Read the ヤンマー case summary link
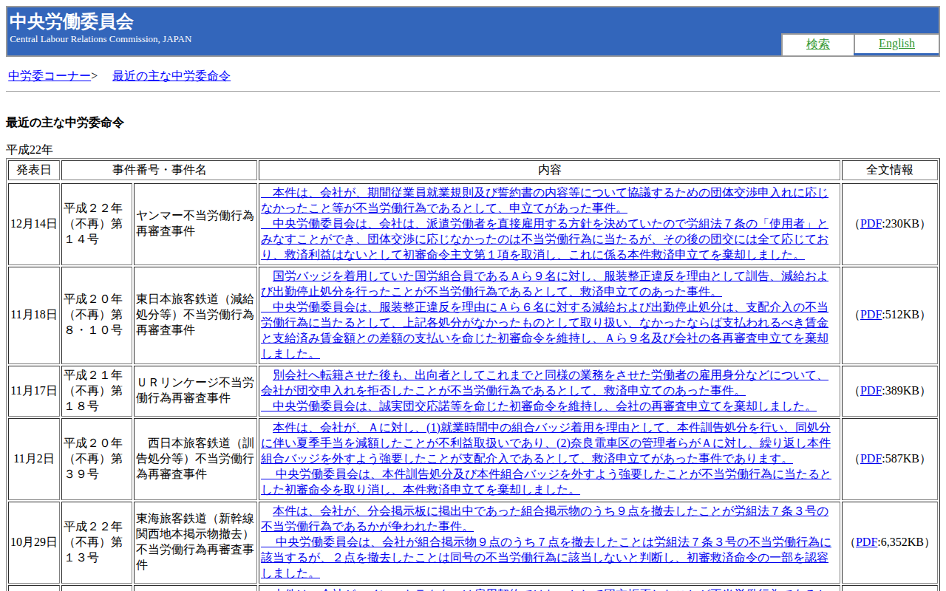 coord(544,224)
